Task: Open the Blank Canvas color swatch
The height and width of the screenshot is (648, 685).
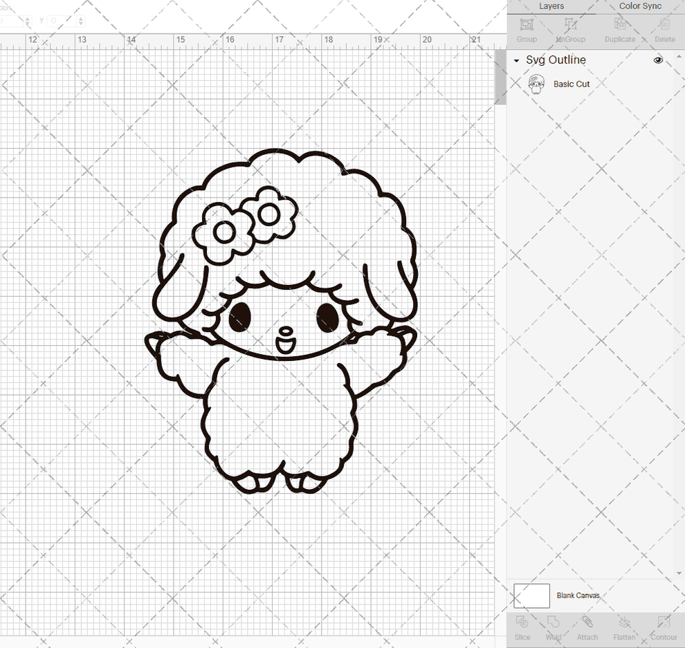Action: pyautogui.click(x=531, y=595)
